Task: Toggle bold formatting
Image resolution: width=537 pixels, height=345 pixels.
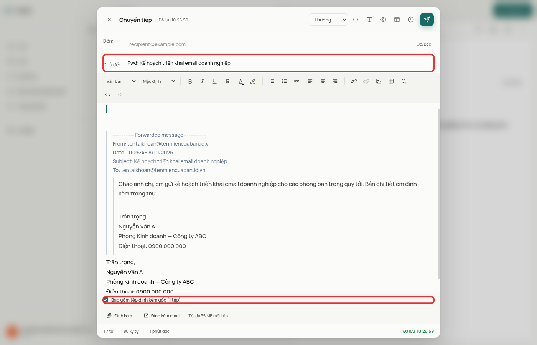Action: click(x=190, y=81)
